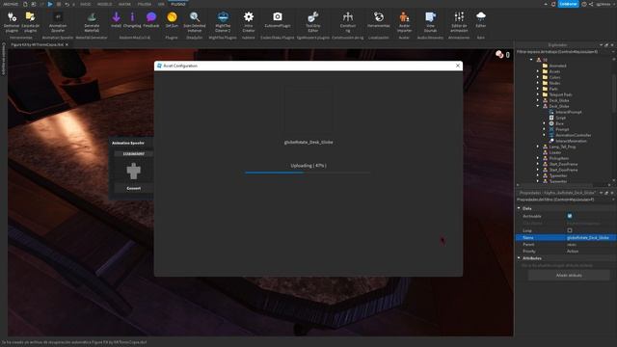Image resolution: width=617 pixels, height=347 pixels.
Task: Expand the AnimationController item
Action: (544, 135)
